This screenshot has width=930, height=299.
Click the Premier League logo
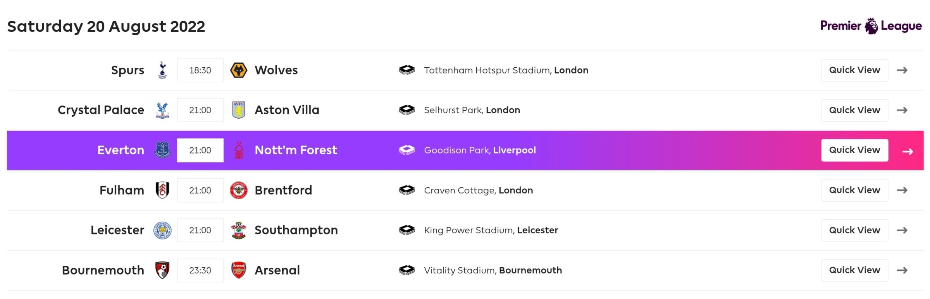[871, 26]
